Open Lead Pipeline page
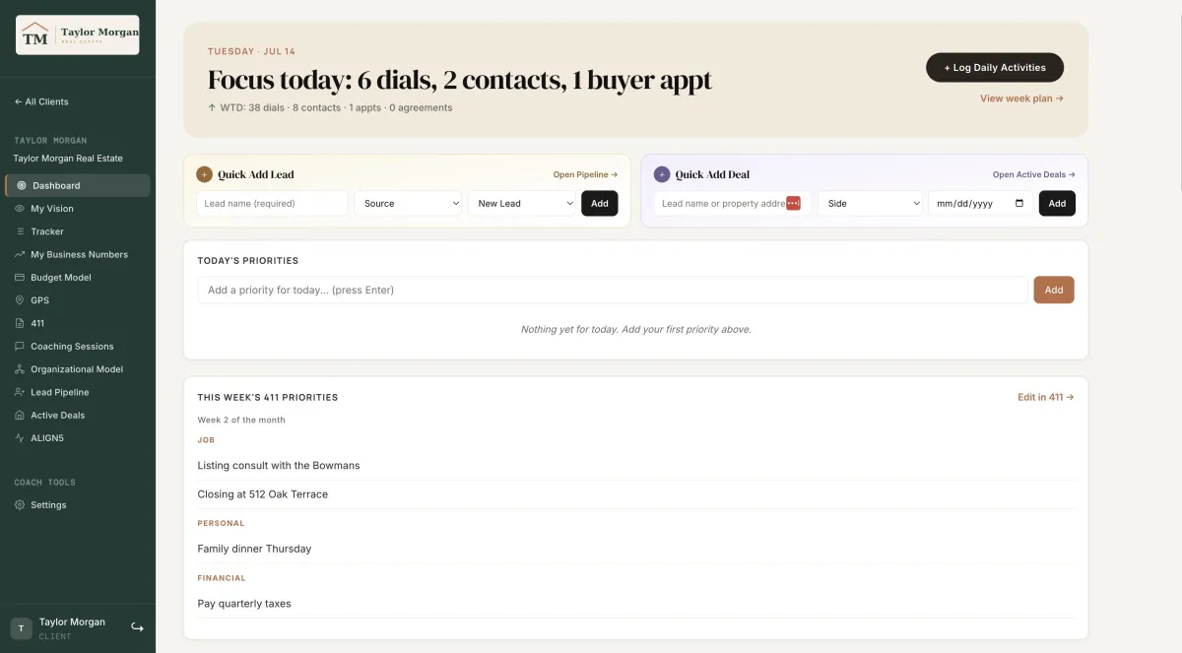Image resolution: width=1182 pixels, height=653 pixels. 78,392
